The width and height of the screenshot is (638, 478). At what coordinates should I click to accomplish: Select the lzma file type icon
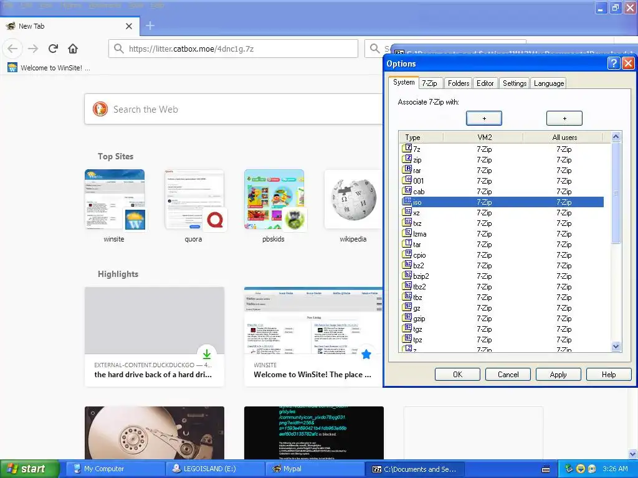point(407,233)
